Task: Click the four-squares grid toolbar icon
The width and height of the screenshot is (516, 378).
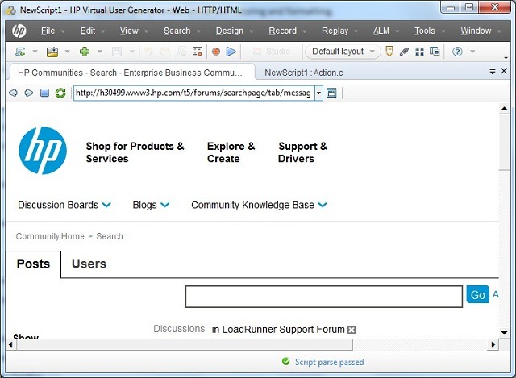Action: pyautogui.click(x=419, y=52)
